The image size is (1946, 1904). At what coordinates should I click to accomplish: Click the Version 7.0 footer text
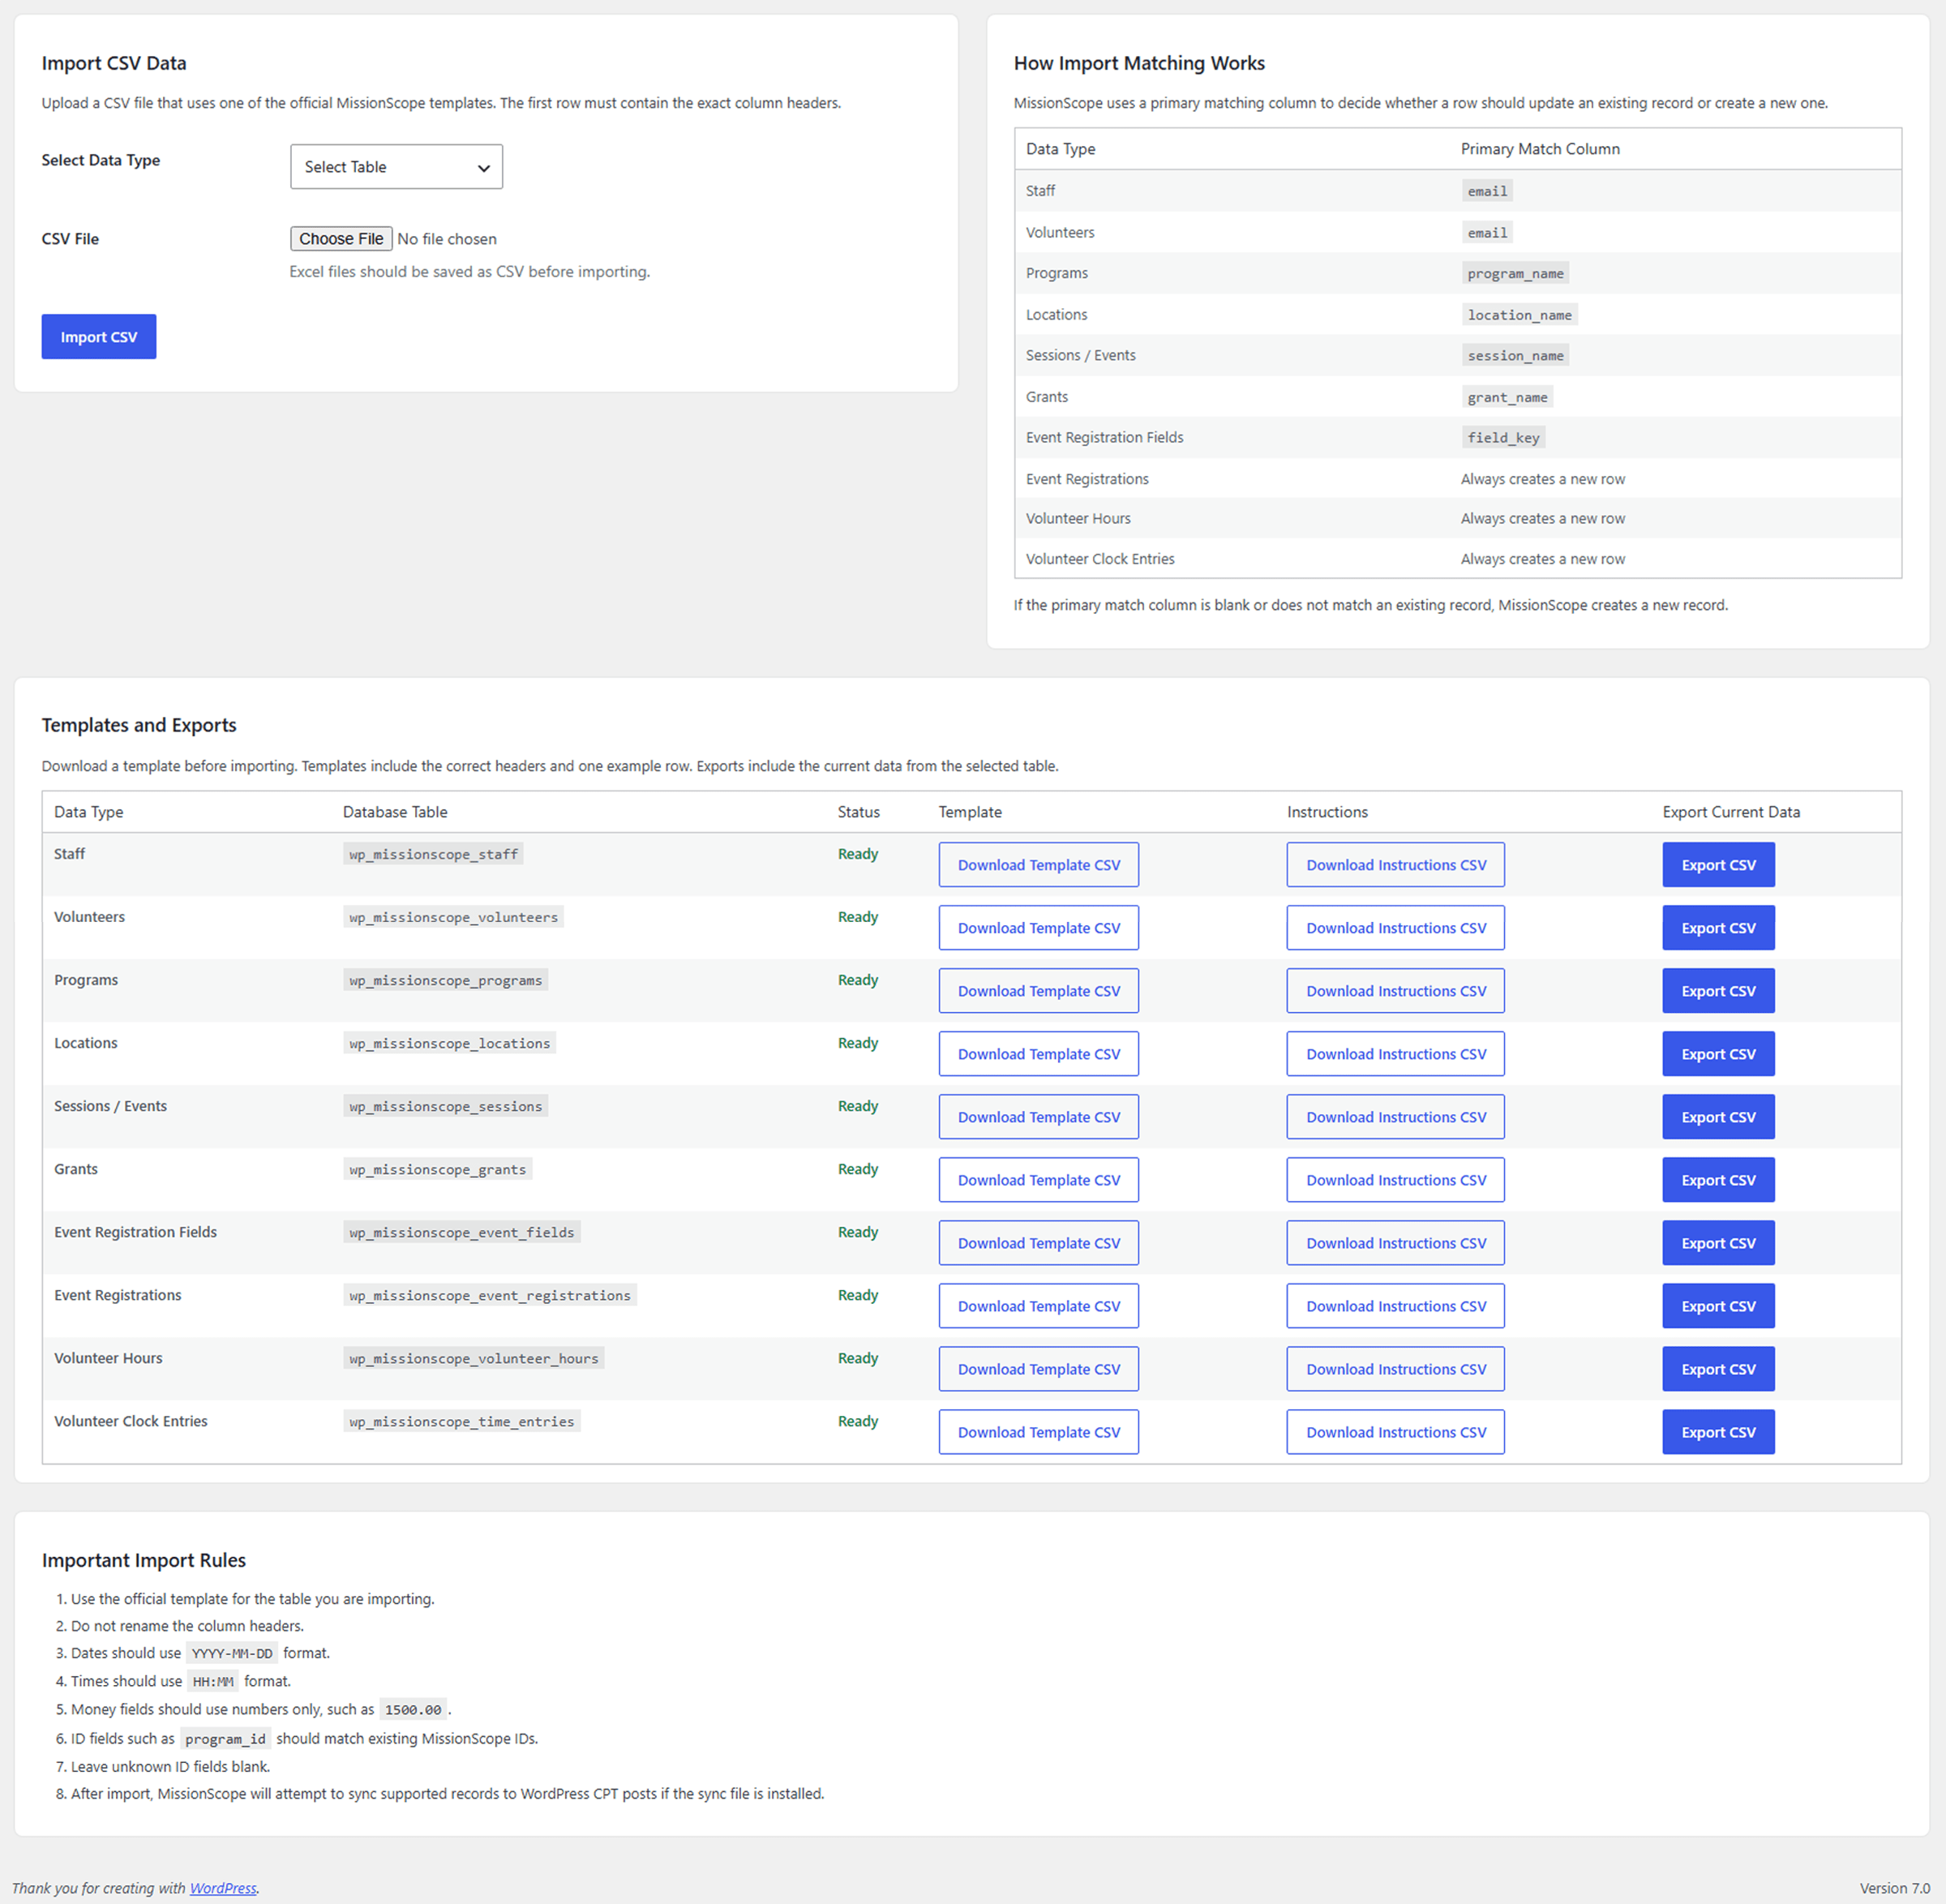pyautogui.click(x=1894, y=1888)
